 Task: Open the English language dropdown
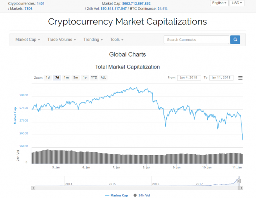[x=219, y=3]
